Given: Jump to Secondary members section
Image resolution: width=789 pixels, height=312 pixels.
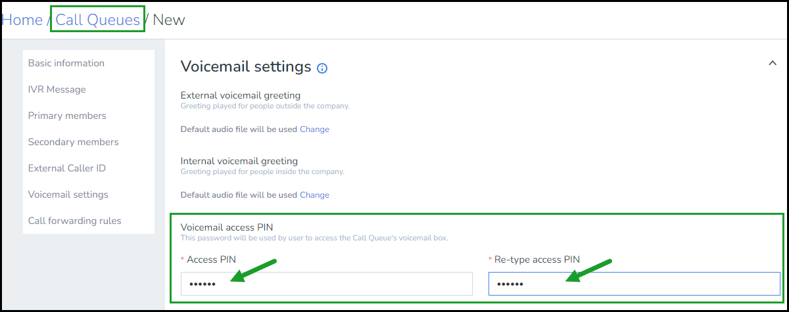Looking at the screenshot, I should pyautogui.click(x=74, y=142).
